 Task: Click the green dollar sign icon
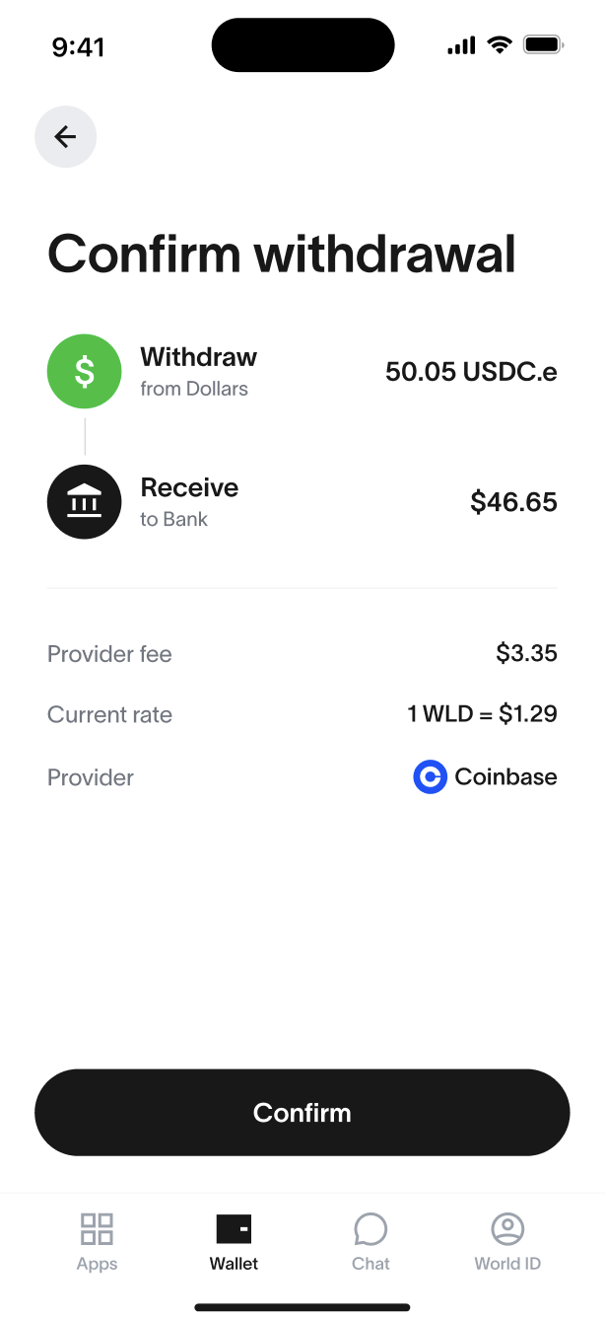click(x=85, y=372)
